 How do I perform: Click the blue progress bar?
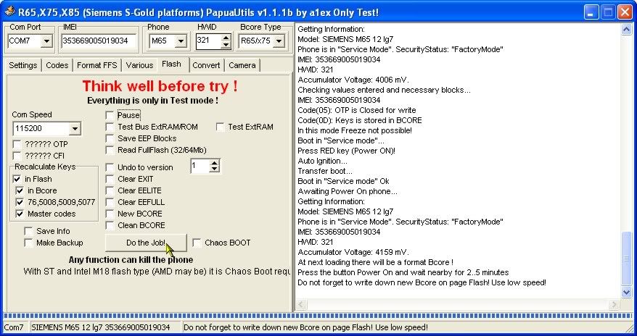[x=318, y=316]
